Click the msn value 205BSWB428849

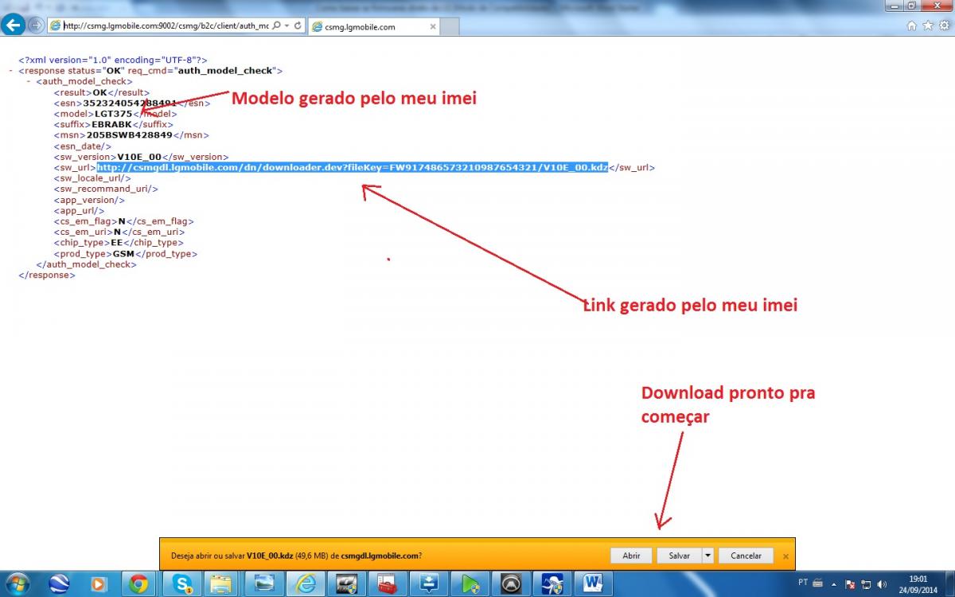(130, 135)
